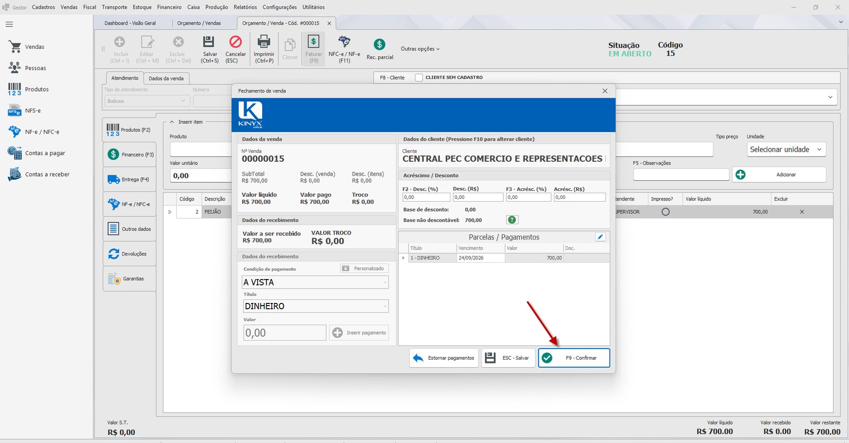This screenshot has width=849, height=443.
Task: Expand the 1 - DINHEIRO payment row arrow
Action: point(403,258)
